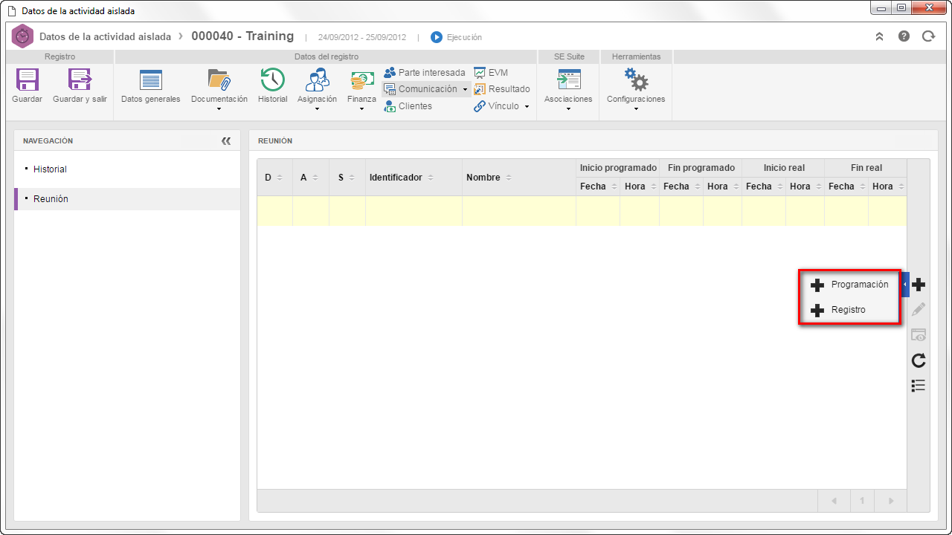Sort by the D column
This screenshot has height=535, width=952.
pyautogui.click(x=274, y=178)
